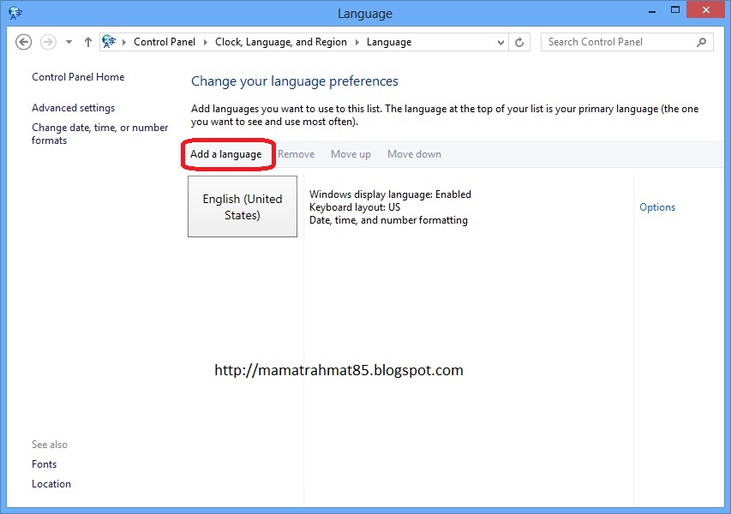This screenshot has height=514, width=731.
Task: Click the Remove toolbar command
Action: click(x=296, y=154)
